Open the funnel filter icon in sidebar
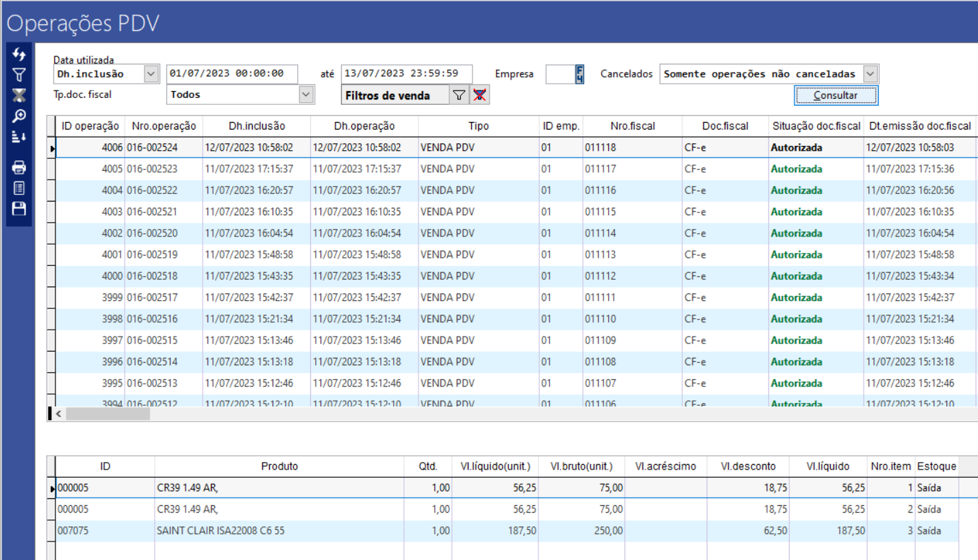 click(19, 74)
